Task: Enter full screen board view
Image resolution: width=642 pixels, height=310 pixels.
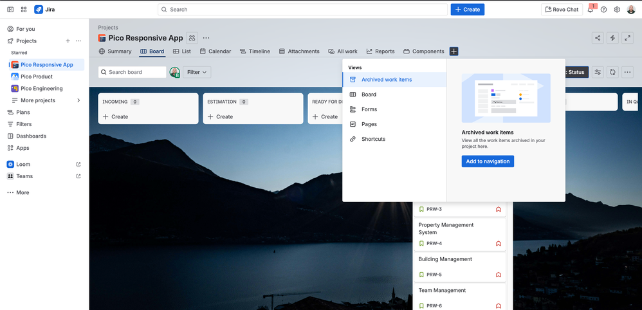Action: (628, 38)
